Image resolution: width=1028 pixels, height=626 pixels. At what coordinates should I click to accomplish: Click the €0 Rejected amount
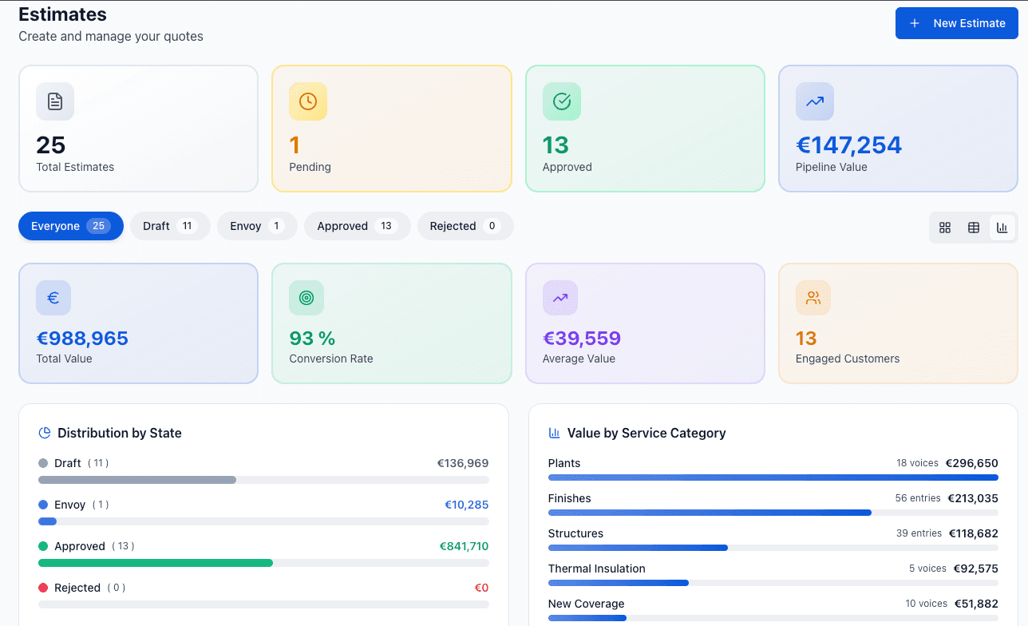(481, 588)
